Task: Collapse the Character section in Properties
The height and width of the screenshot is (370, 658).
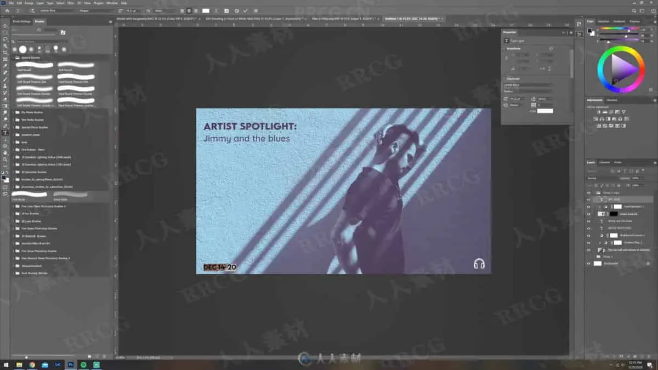Action: (x=505, y=78)
